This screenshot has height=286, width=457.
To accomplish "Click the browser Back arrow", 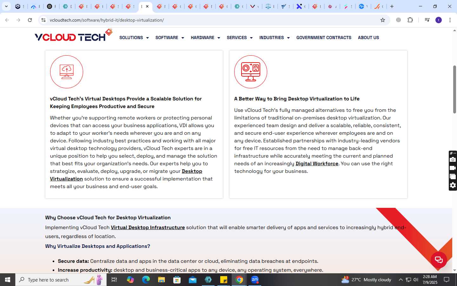I will click(x=7, y=20).
